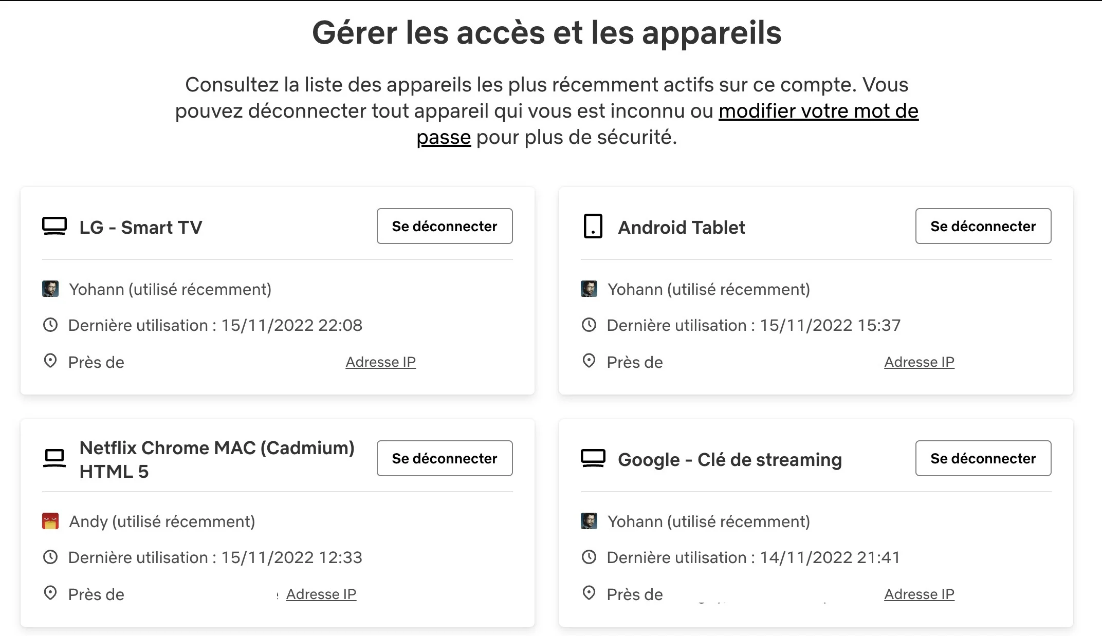The width and height of the screenshot is (1102, 636).
Task: Click the location pin icon in LG card
Action: click(x=50, y=361)
